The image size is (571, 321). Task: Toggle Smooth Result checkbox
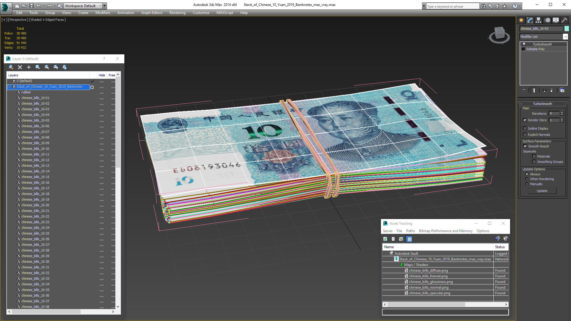[525, 146]
